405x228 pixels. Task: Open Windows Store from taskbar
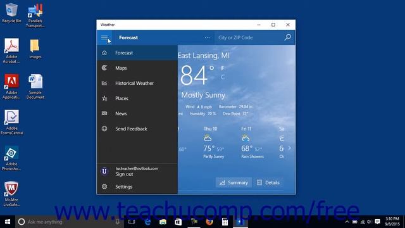[x=178, y=222]
